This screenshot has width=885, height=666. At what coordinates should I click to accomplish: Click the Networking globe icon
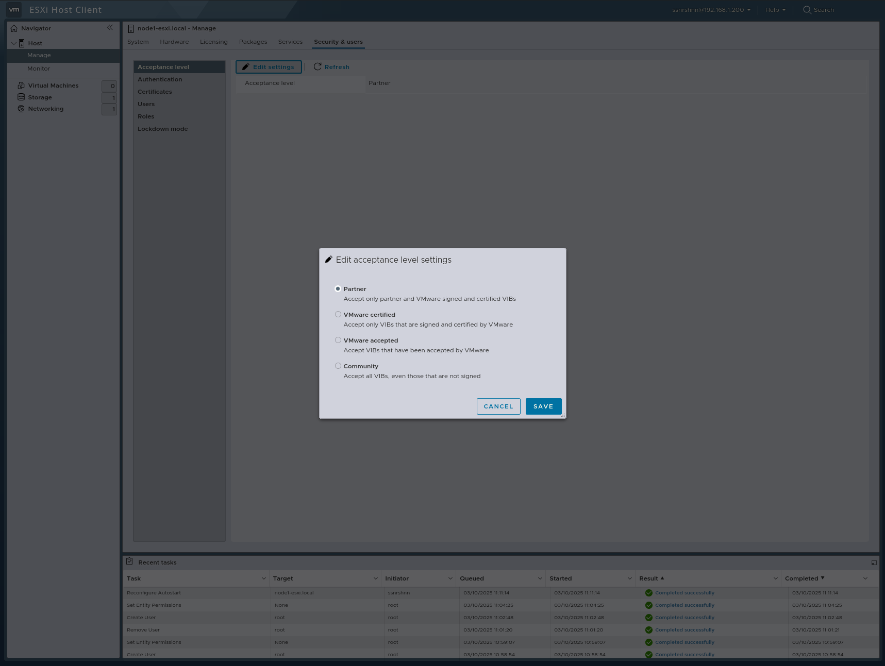21,108
